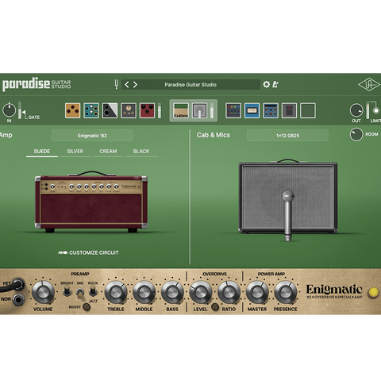Select the dark single-knob pedal slot
The image size is (381, 381).
tap(129, 110)
